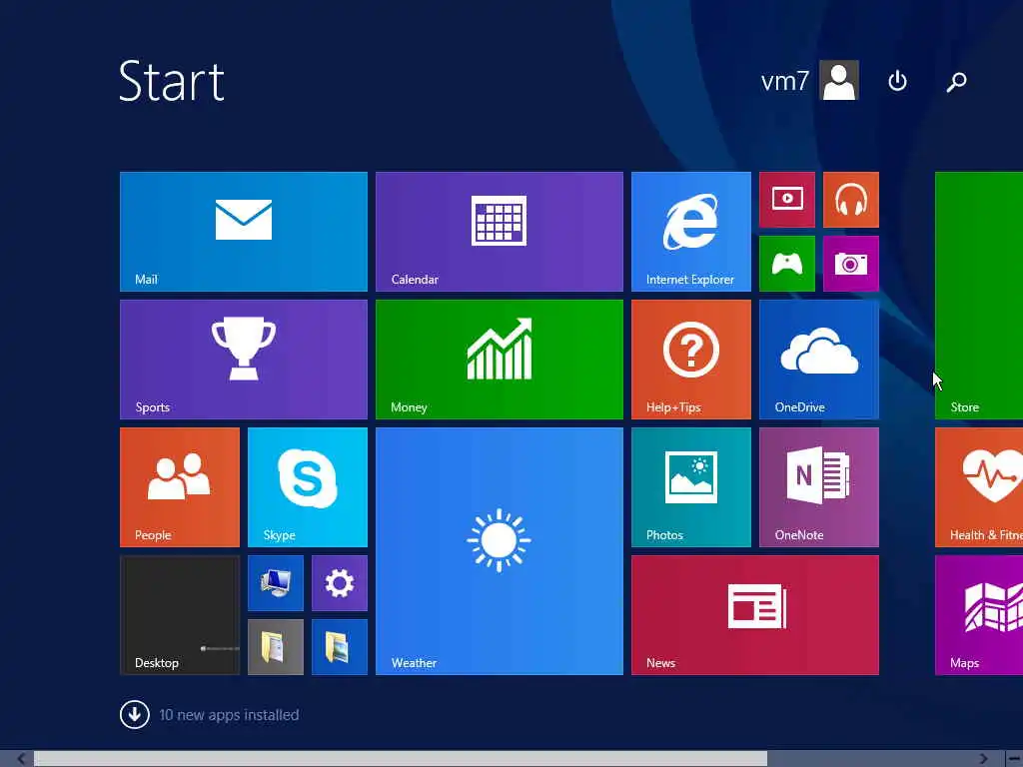Open the Video tile

[787, 200]
